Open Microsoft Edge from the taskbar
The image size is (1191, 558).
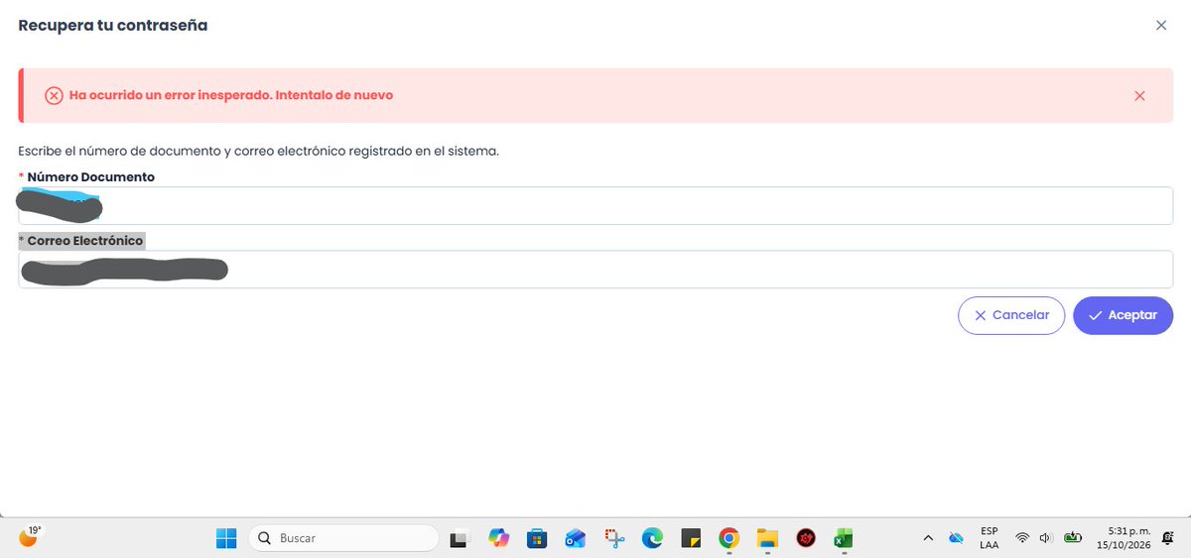(x=652, y=538)
